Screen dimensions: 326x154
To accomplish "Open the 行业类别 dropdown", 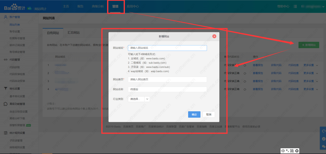I will [x=139, y=99].
